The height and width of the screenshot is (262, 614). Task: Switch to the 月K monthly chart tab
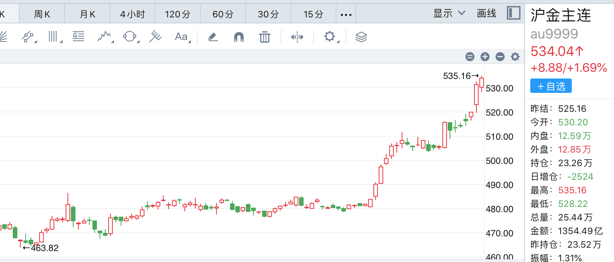coord(87,14)
